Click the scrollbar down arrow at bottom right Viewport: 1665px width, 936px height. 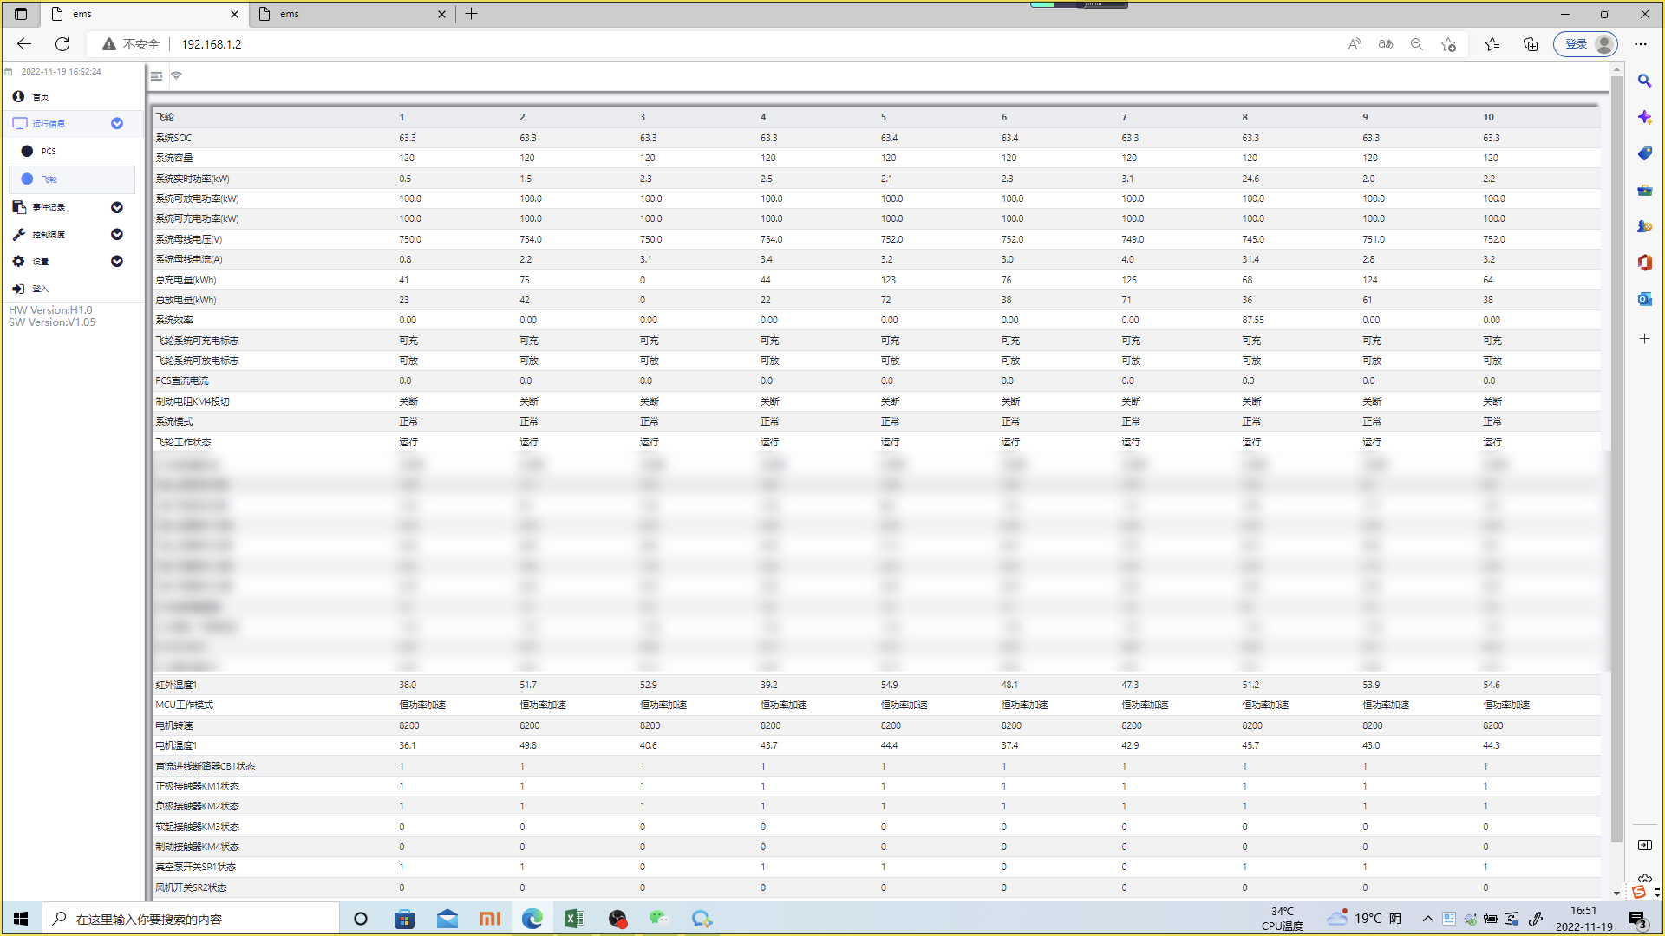pyautogui.click(x=1616, y=894)
